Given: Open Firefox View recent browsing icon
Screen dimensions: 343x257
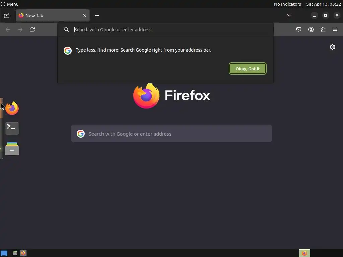Looking at the screenshot, I should coord(7,15).
